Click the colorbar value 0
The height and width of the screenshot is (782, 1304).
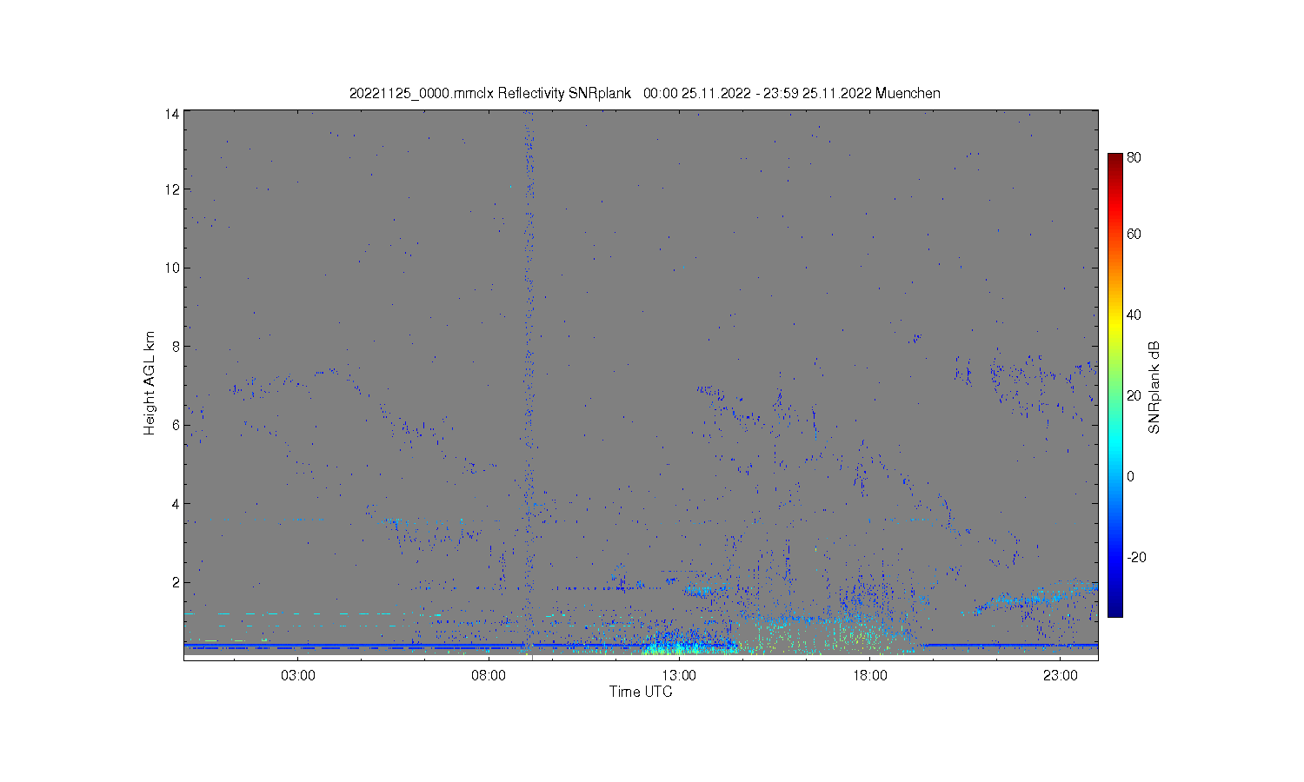point(1130,476)
